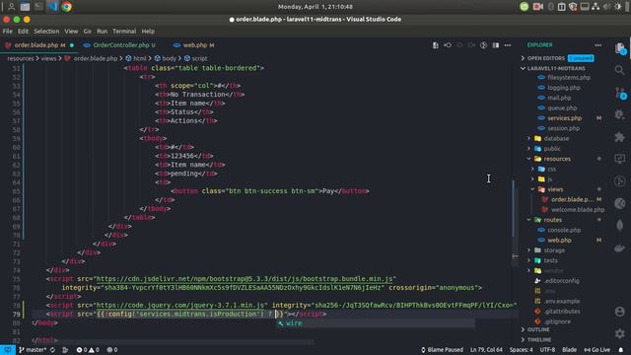The image size is (631, 355).
Task: Click the script breadcrumb segment
Action: point(199,58)
